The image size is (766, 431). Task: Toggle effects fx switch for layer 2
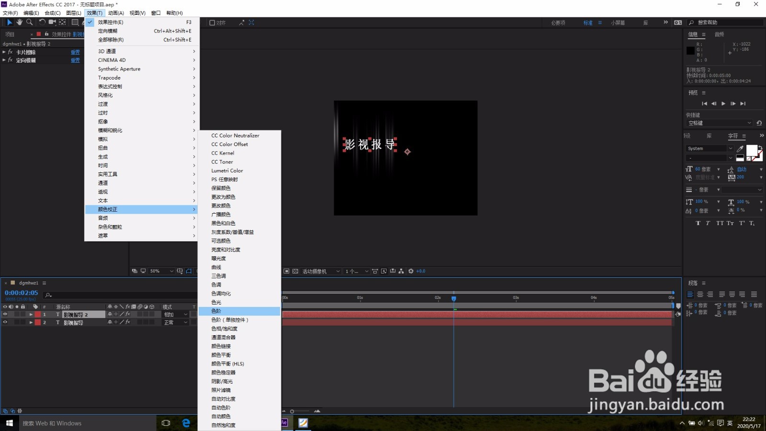[128, 322]
